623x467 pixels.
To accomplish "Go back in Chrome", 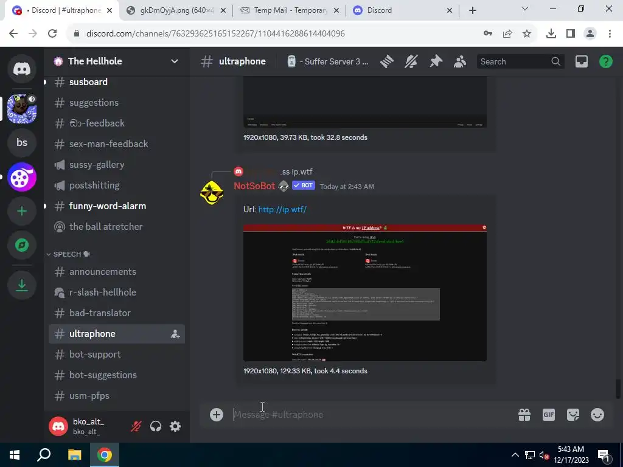I will coord(13,34).
